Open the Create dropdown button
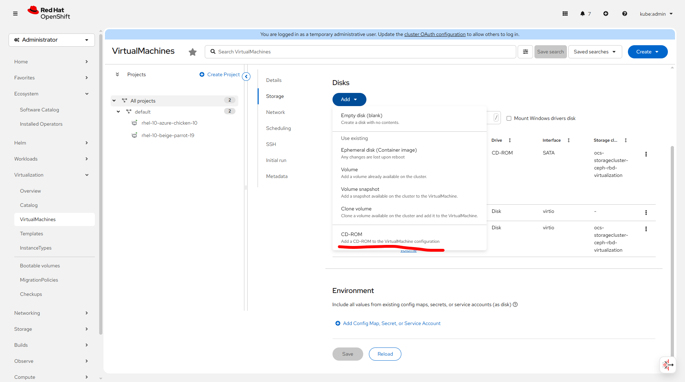685x382 pixels. coord(648,52)
